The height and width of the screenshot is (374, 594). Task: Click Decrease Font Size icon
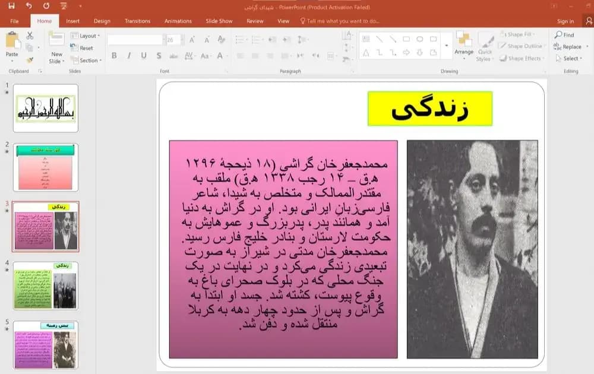click(207, 39)
